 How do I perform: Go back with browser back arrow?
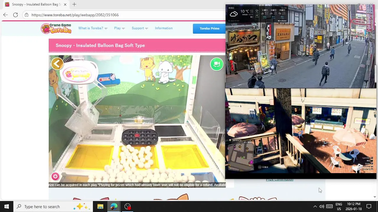(6, 15)
